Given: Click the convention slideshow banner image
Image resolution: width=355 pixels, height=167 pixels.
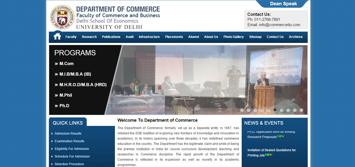Looking at the screenshot, I should point(206,80).
